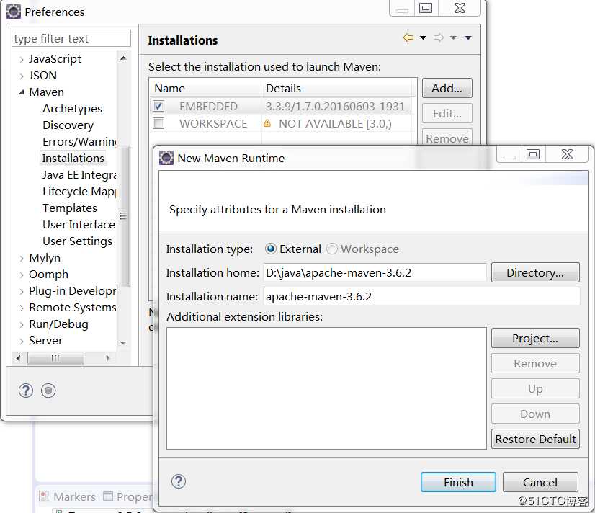Click the Installation home path field
The image size is (595, 513).
[x=375, y=272]
